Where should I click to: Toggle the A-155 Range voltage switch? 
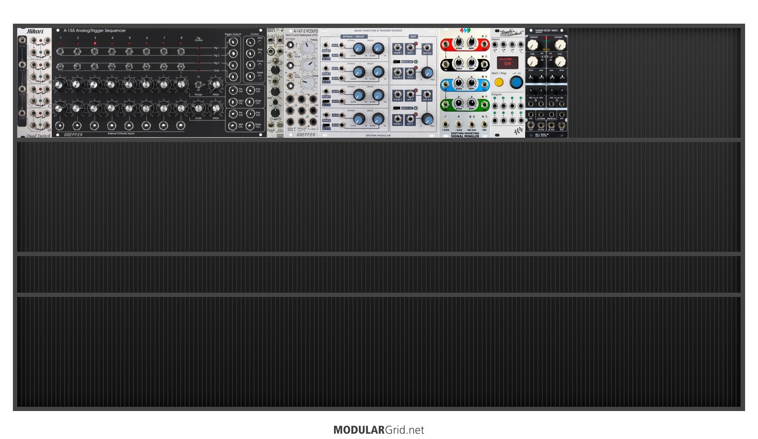[198, 85]
